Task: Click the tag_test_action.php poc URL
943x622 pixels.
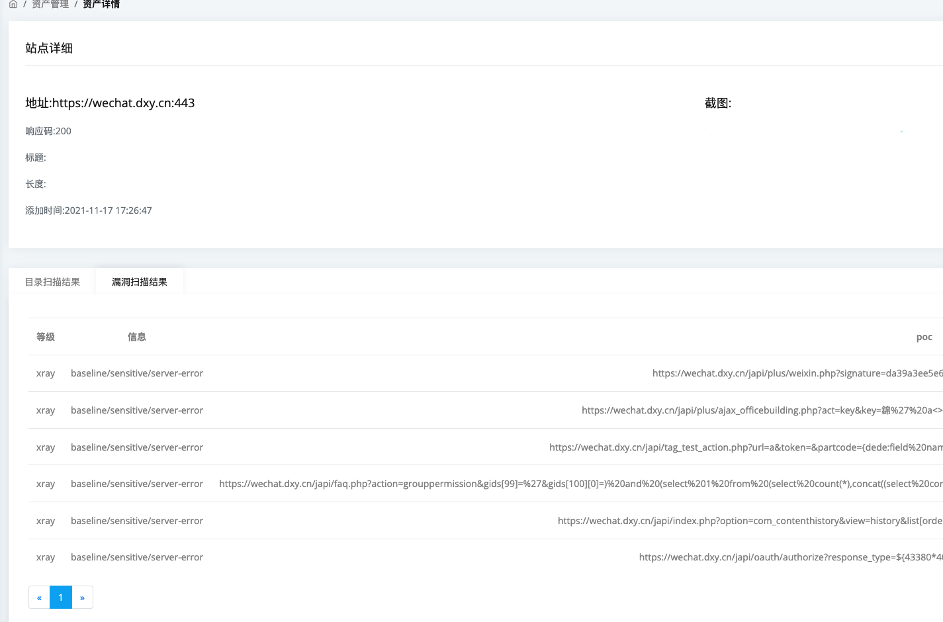Action: [x=746, y=447]
